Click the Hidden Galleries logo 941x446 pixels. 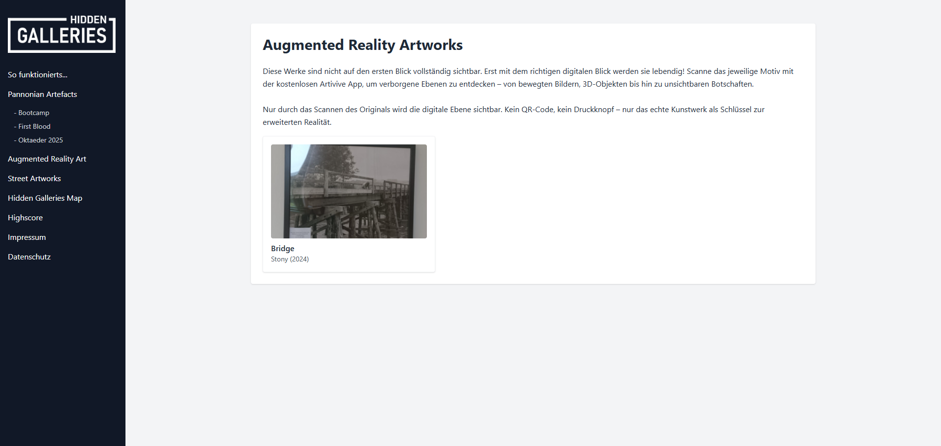point(62,34)
